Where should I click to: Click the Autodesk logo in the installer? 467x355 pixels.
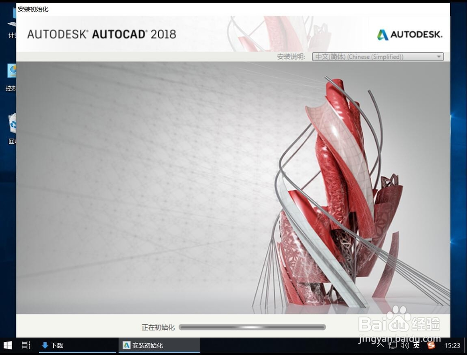[x=410, y=34]
